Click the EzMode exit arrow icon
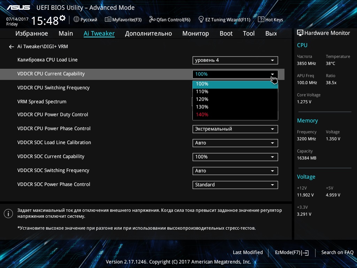The width and height of the screenshot is (357, 268). (305, 253)
